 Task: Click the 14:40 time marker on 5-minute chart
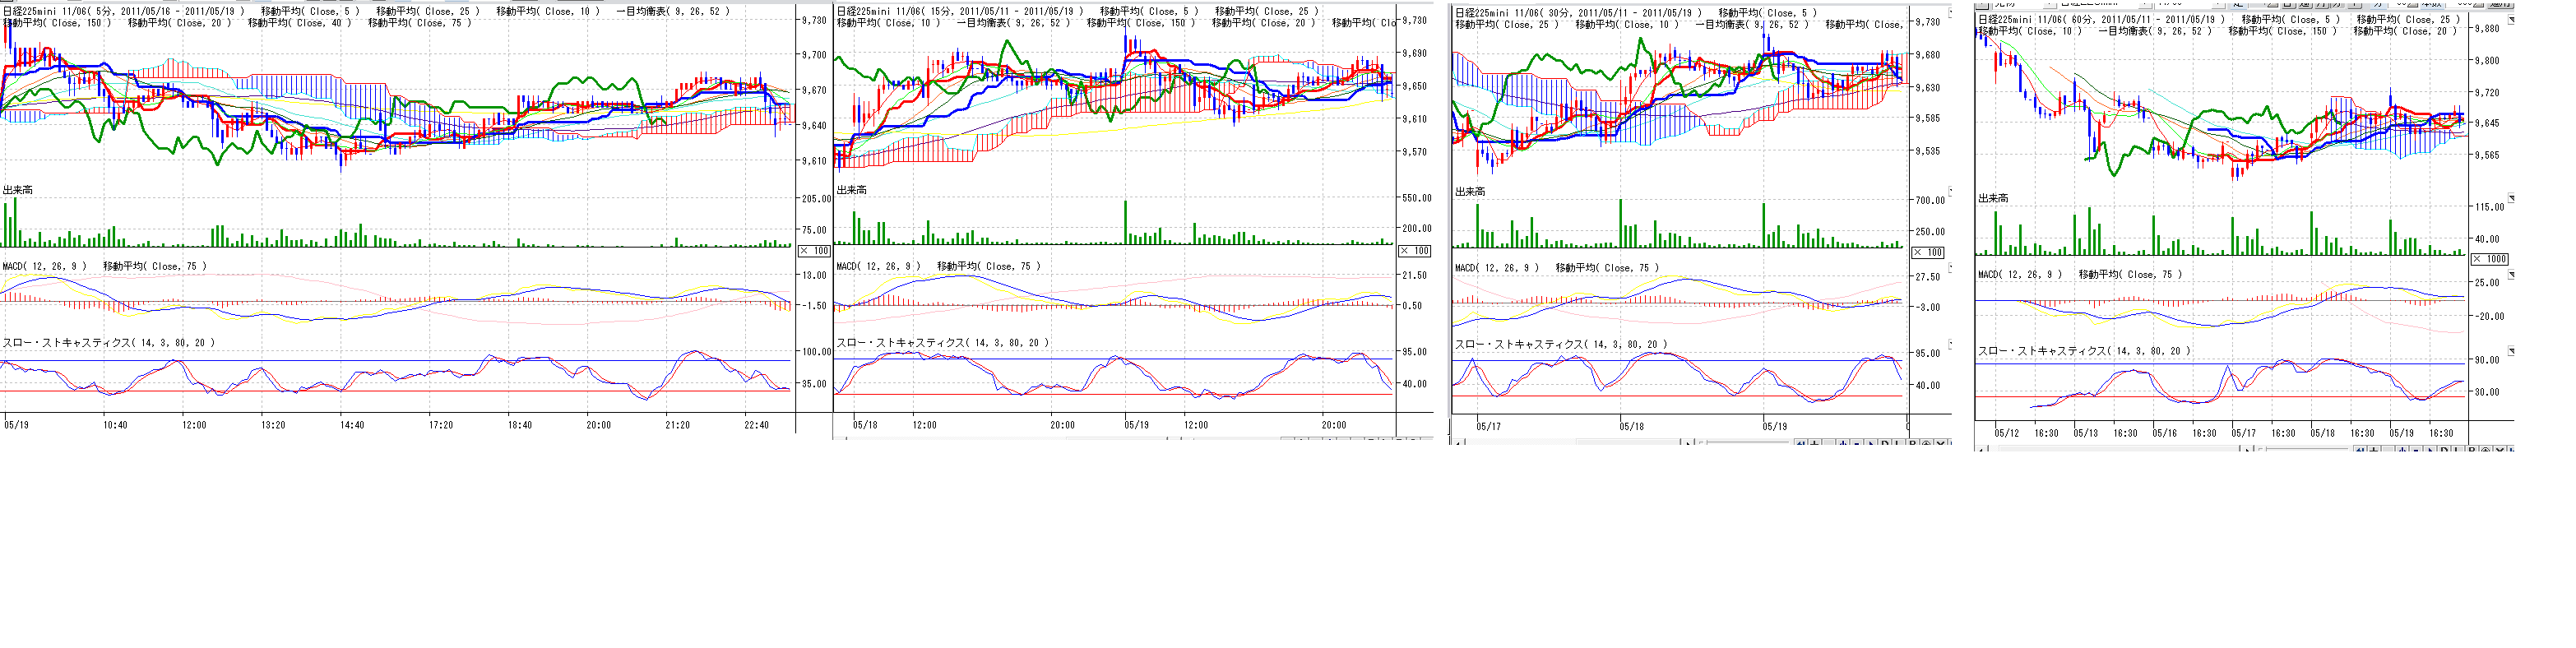[351, 425]
